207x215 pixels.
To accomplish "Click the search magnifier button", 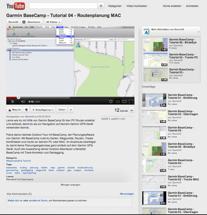I will tap(101, 6).
